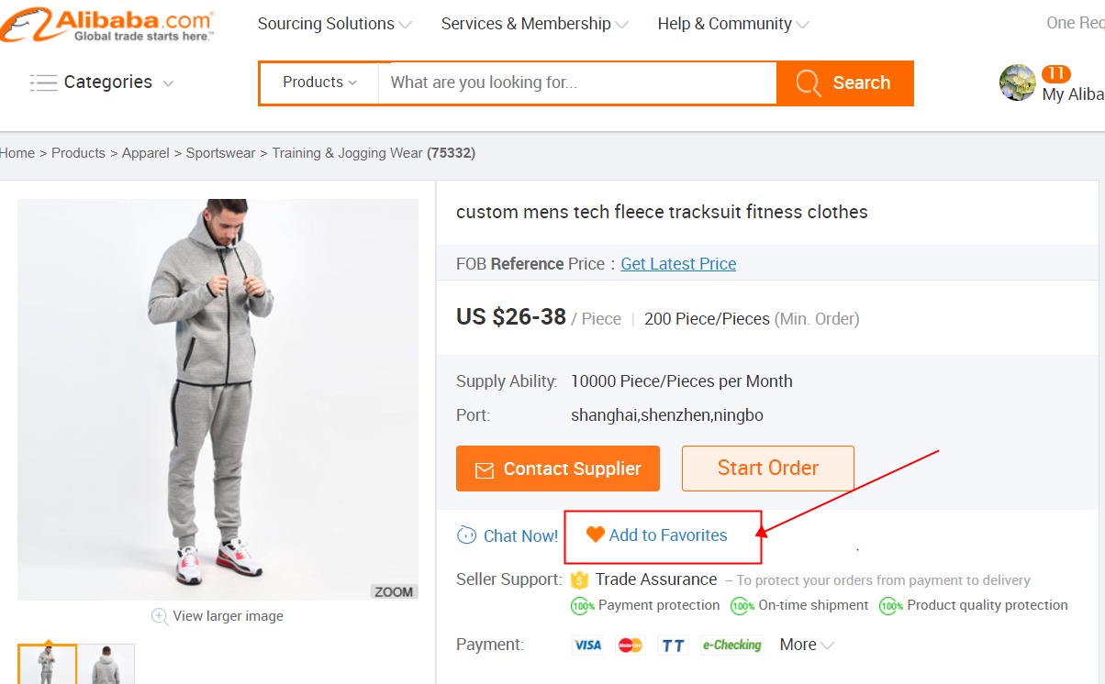Viewport: 1105px width, 684px height.
Task: Click the user avatar picture
Action: point(1017,83)
